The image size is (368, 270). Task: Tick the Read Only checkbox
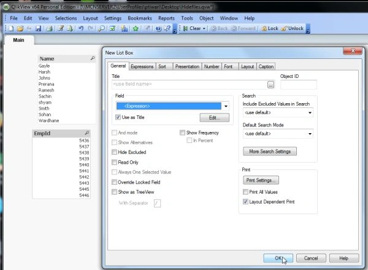[114, 162]
